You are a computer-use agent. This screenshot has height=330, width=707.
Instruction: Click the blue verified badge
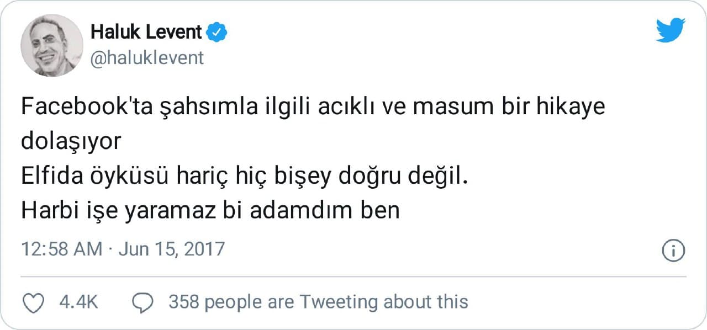(x=217, y=33)
